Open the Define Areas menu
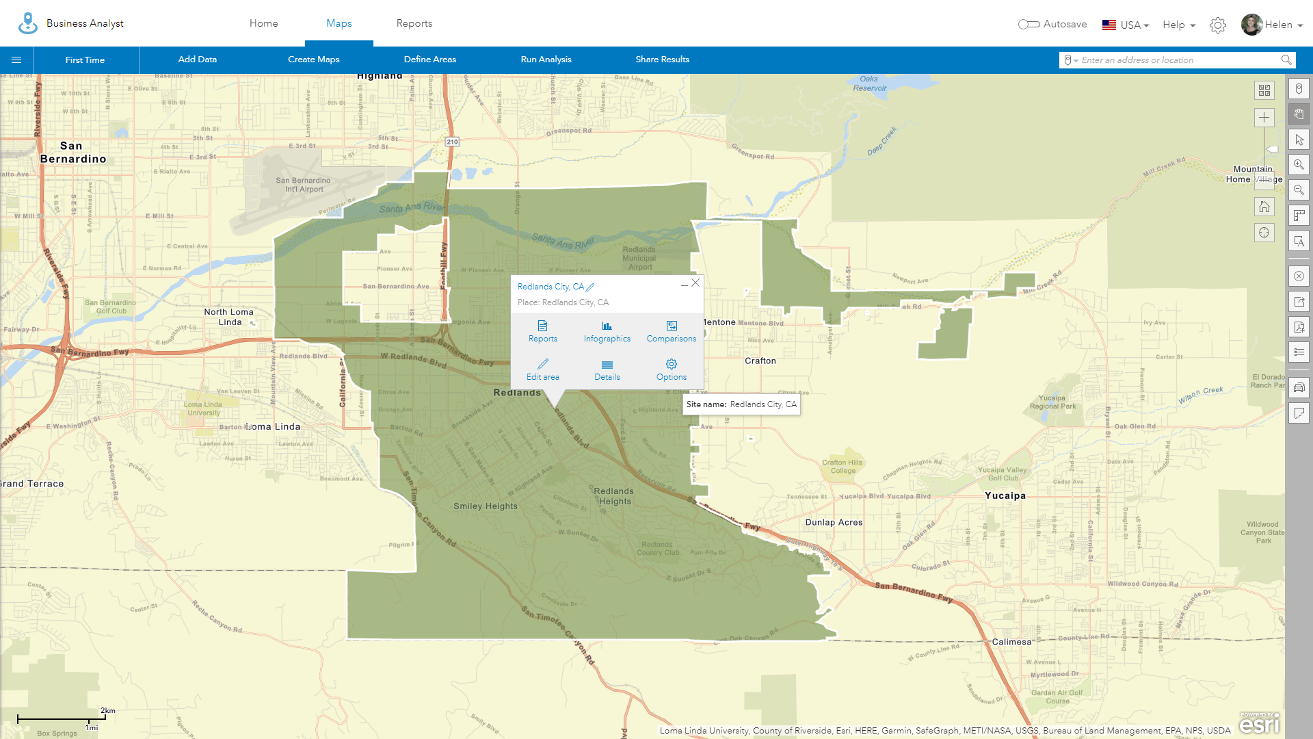The height and width of the screenshot is (739, 1313). (x=429, y=60)
